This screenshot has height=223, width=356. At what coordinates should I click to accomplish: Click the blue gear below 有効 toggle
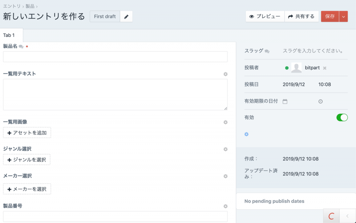pyautogui.click(x=247, y=134)
